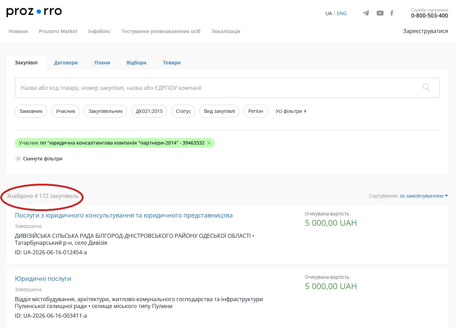Open the Facebook page icon
Screen dimensions: 456x328
pos(392,13)
